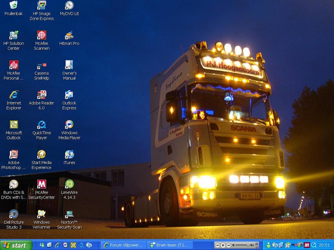Skip to previous track in media toolbar

(x=218, y=245)
